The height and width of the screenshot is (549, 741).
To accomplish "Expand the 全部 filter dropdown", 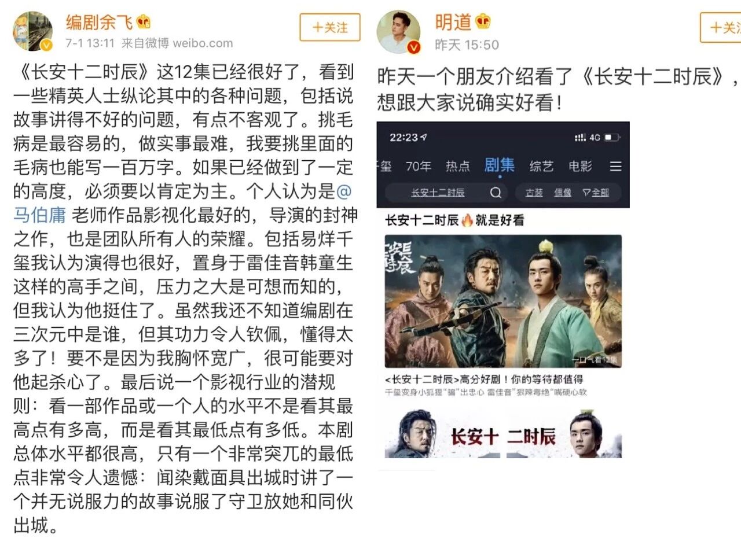I will point(596,193).
